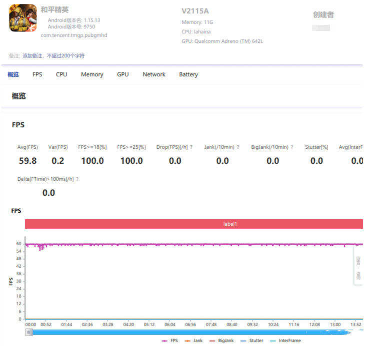Toggle Jank series in chart legend
This screenshot has width=369, height=346.
(x=193, y=341)
